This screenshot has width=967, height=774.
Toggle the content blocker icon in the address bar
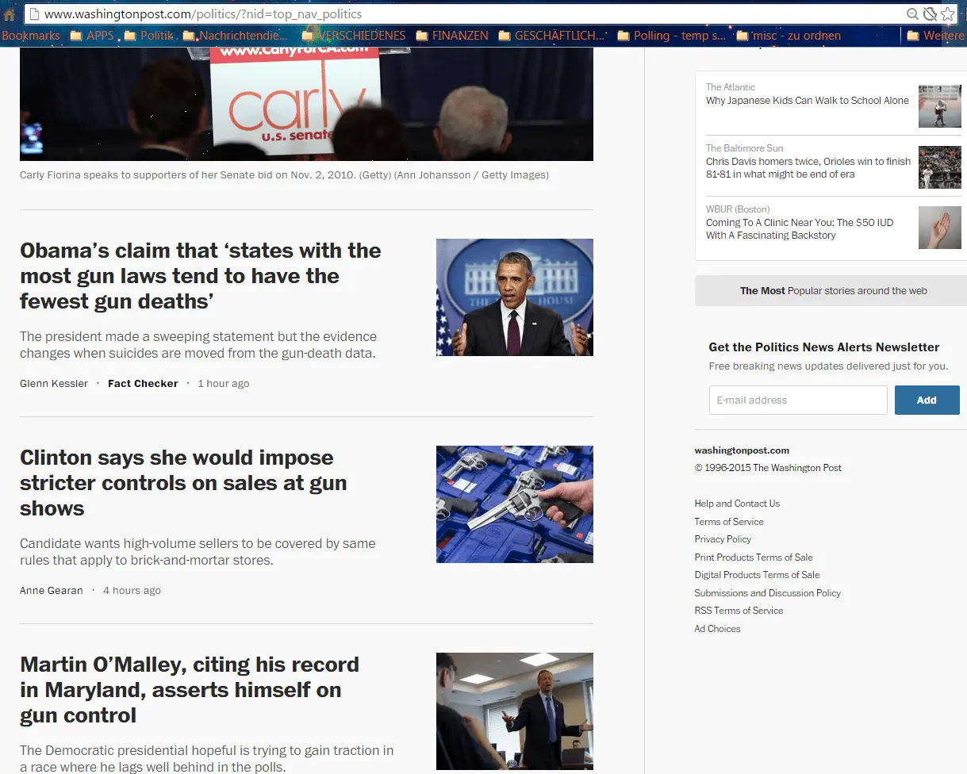click(930, 13)
